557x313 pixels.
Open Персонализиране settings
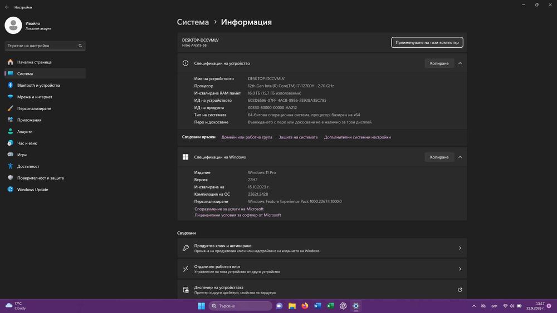pos(45,108)
